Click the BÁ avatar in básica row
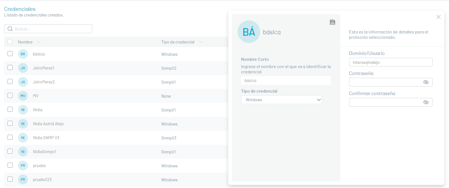Image resolution: width=449 pixels, height=188 pixels. click(x=23, y=54)
